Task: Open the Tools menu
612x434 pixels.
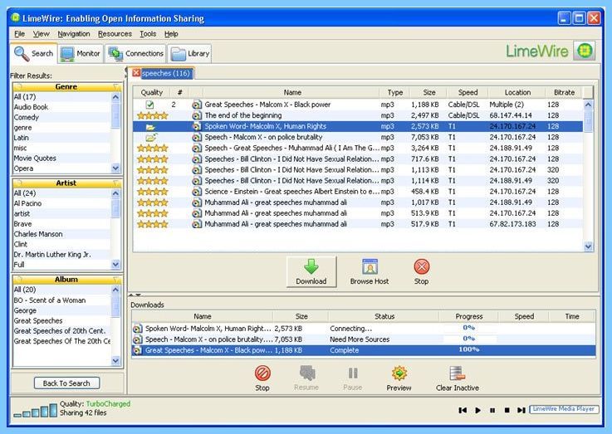Action: 148,34
